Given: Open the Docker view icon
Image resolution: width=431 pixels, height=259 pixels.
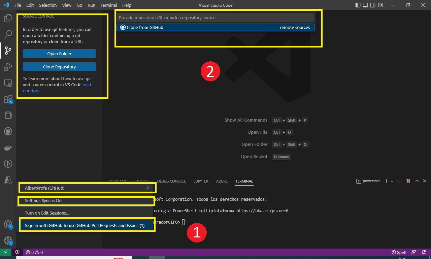Looking at the screenshot, I should [x=8, y=148].
